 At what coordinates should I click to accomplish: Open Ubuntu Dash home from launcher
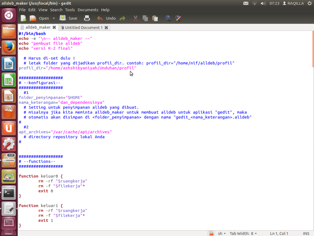click(x=9, y=15)
